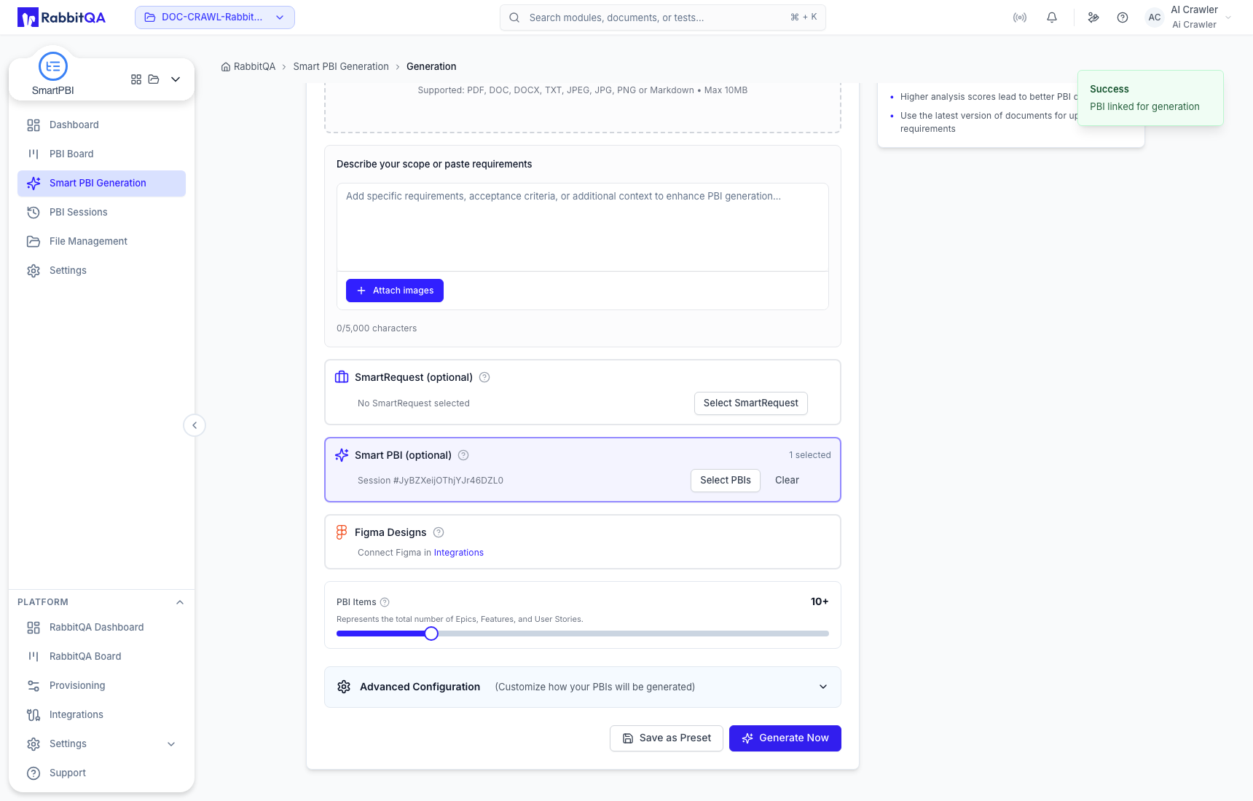Expand platform Settings chevron
Viewport: 1253px width, 801px height.
[171, 743]
